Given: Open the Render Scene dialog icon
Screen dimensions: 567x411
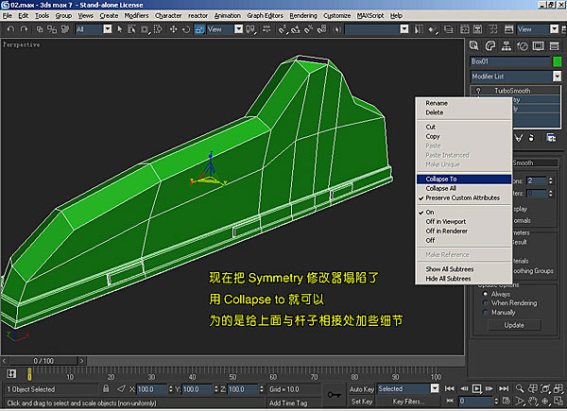Looking at the screenshot, I should point(508,29).
